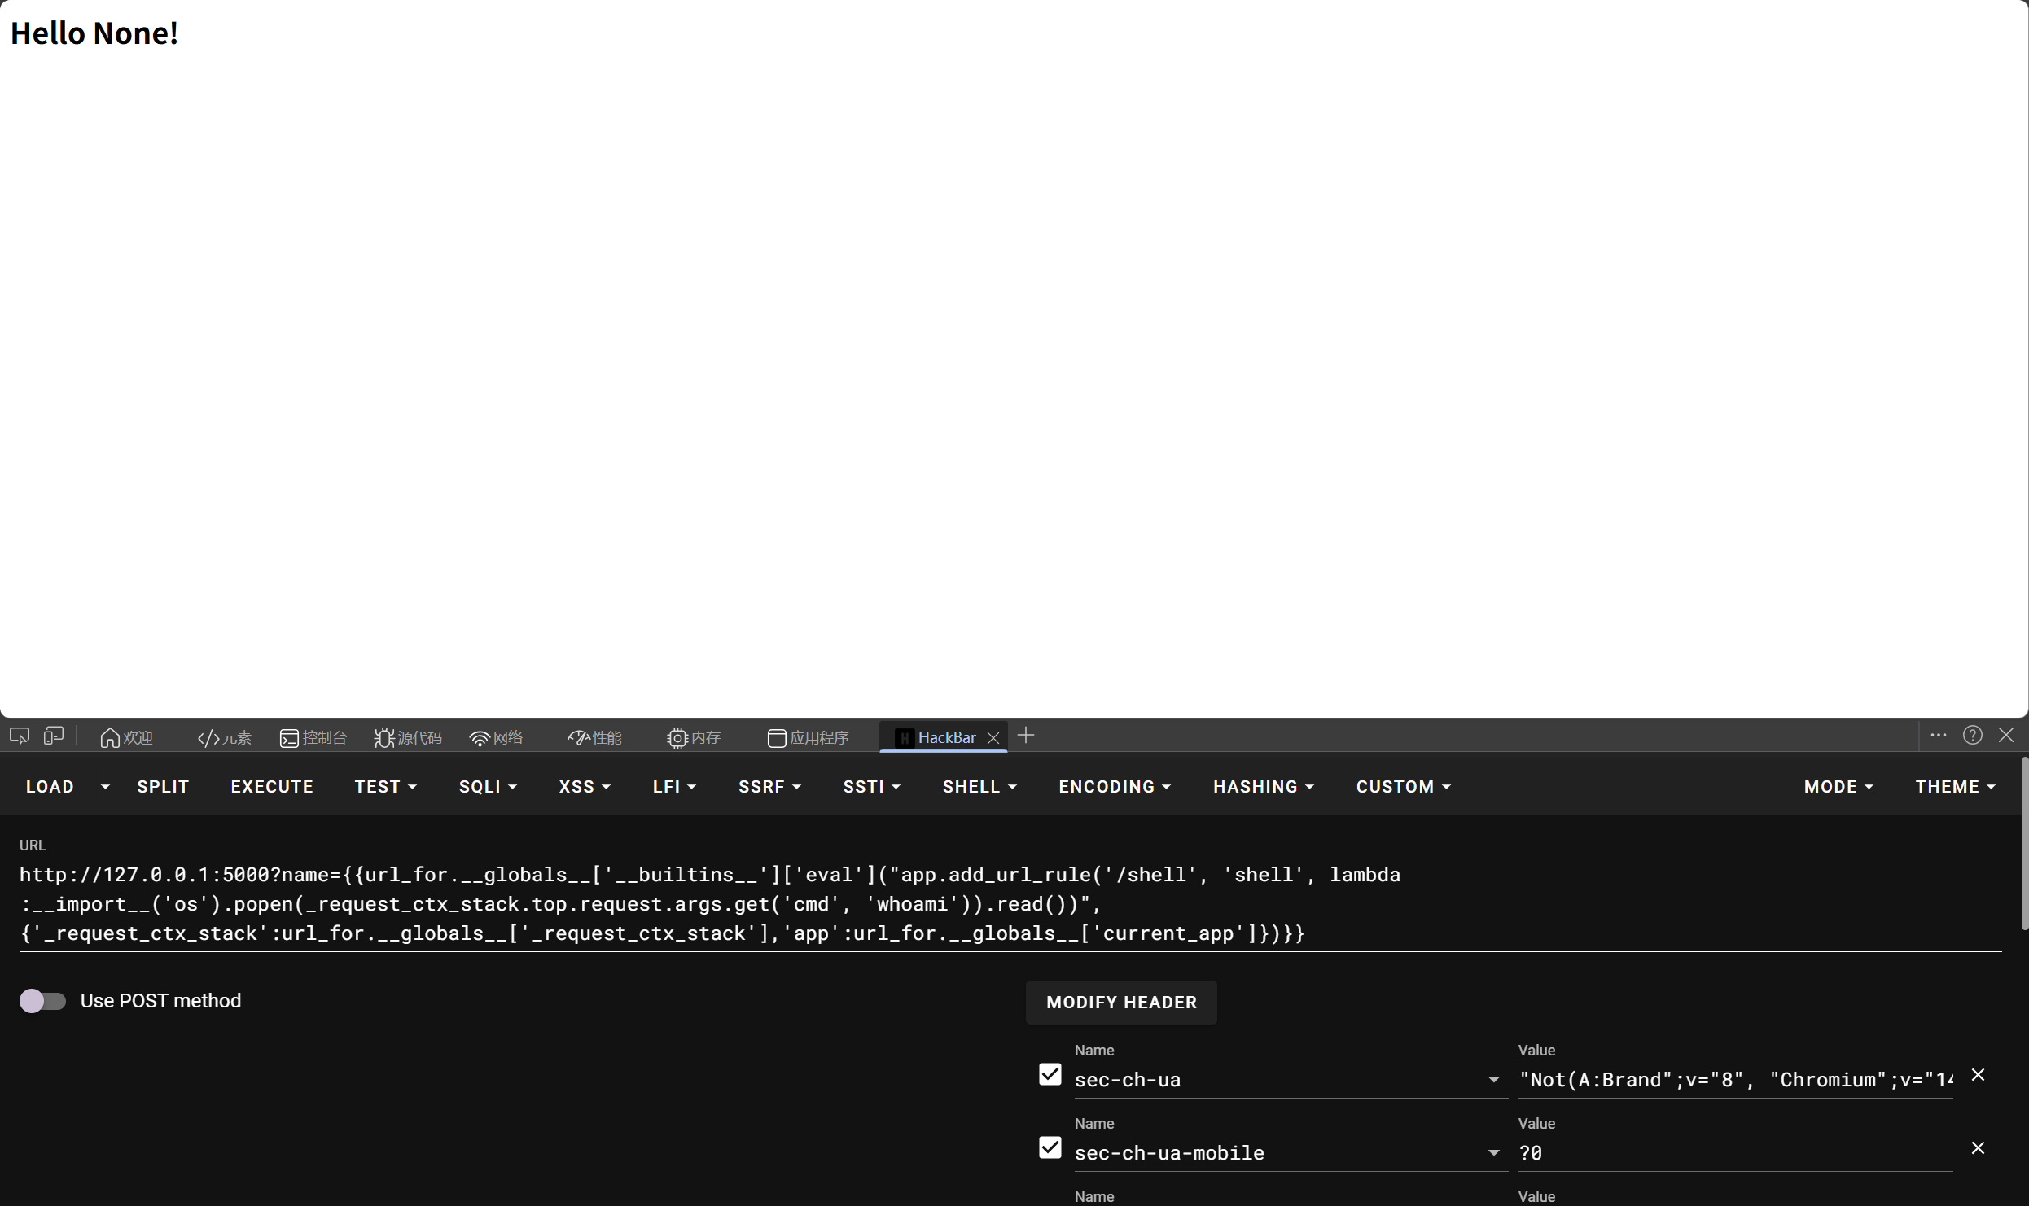Open DevTools more options ellipsis menu
This screenshot has width=2029, height=1206.
coord(1939,736)
